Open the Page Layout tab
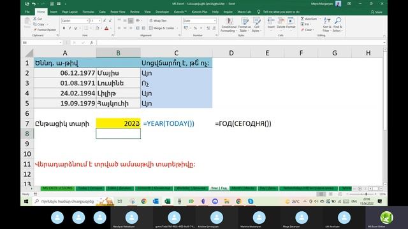This screenshot has height=229, width=408. click(69, 11)
